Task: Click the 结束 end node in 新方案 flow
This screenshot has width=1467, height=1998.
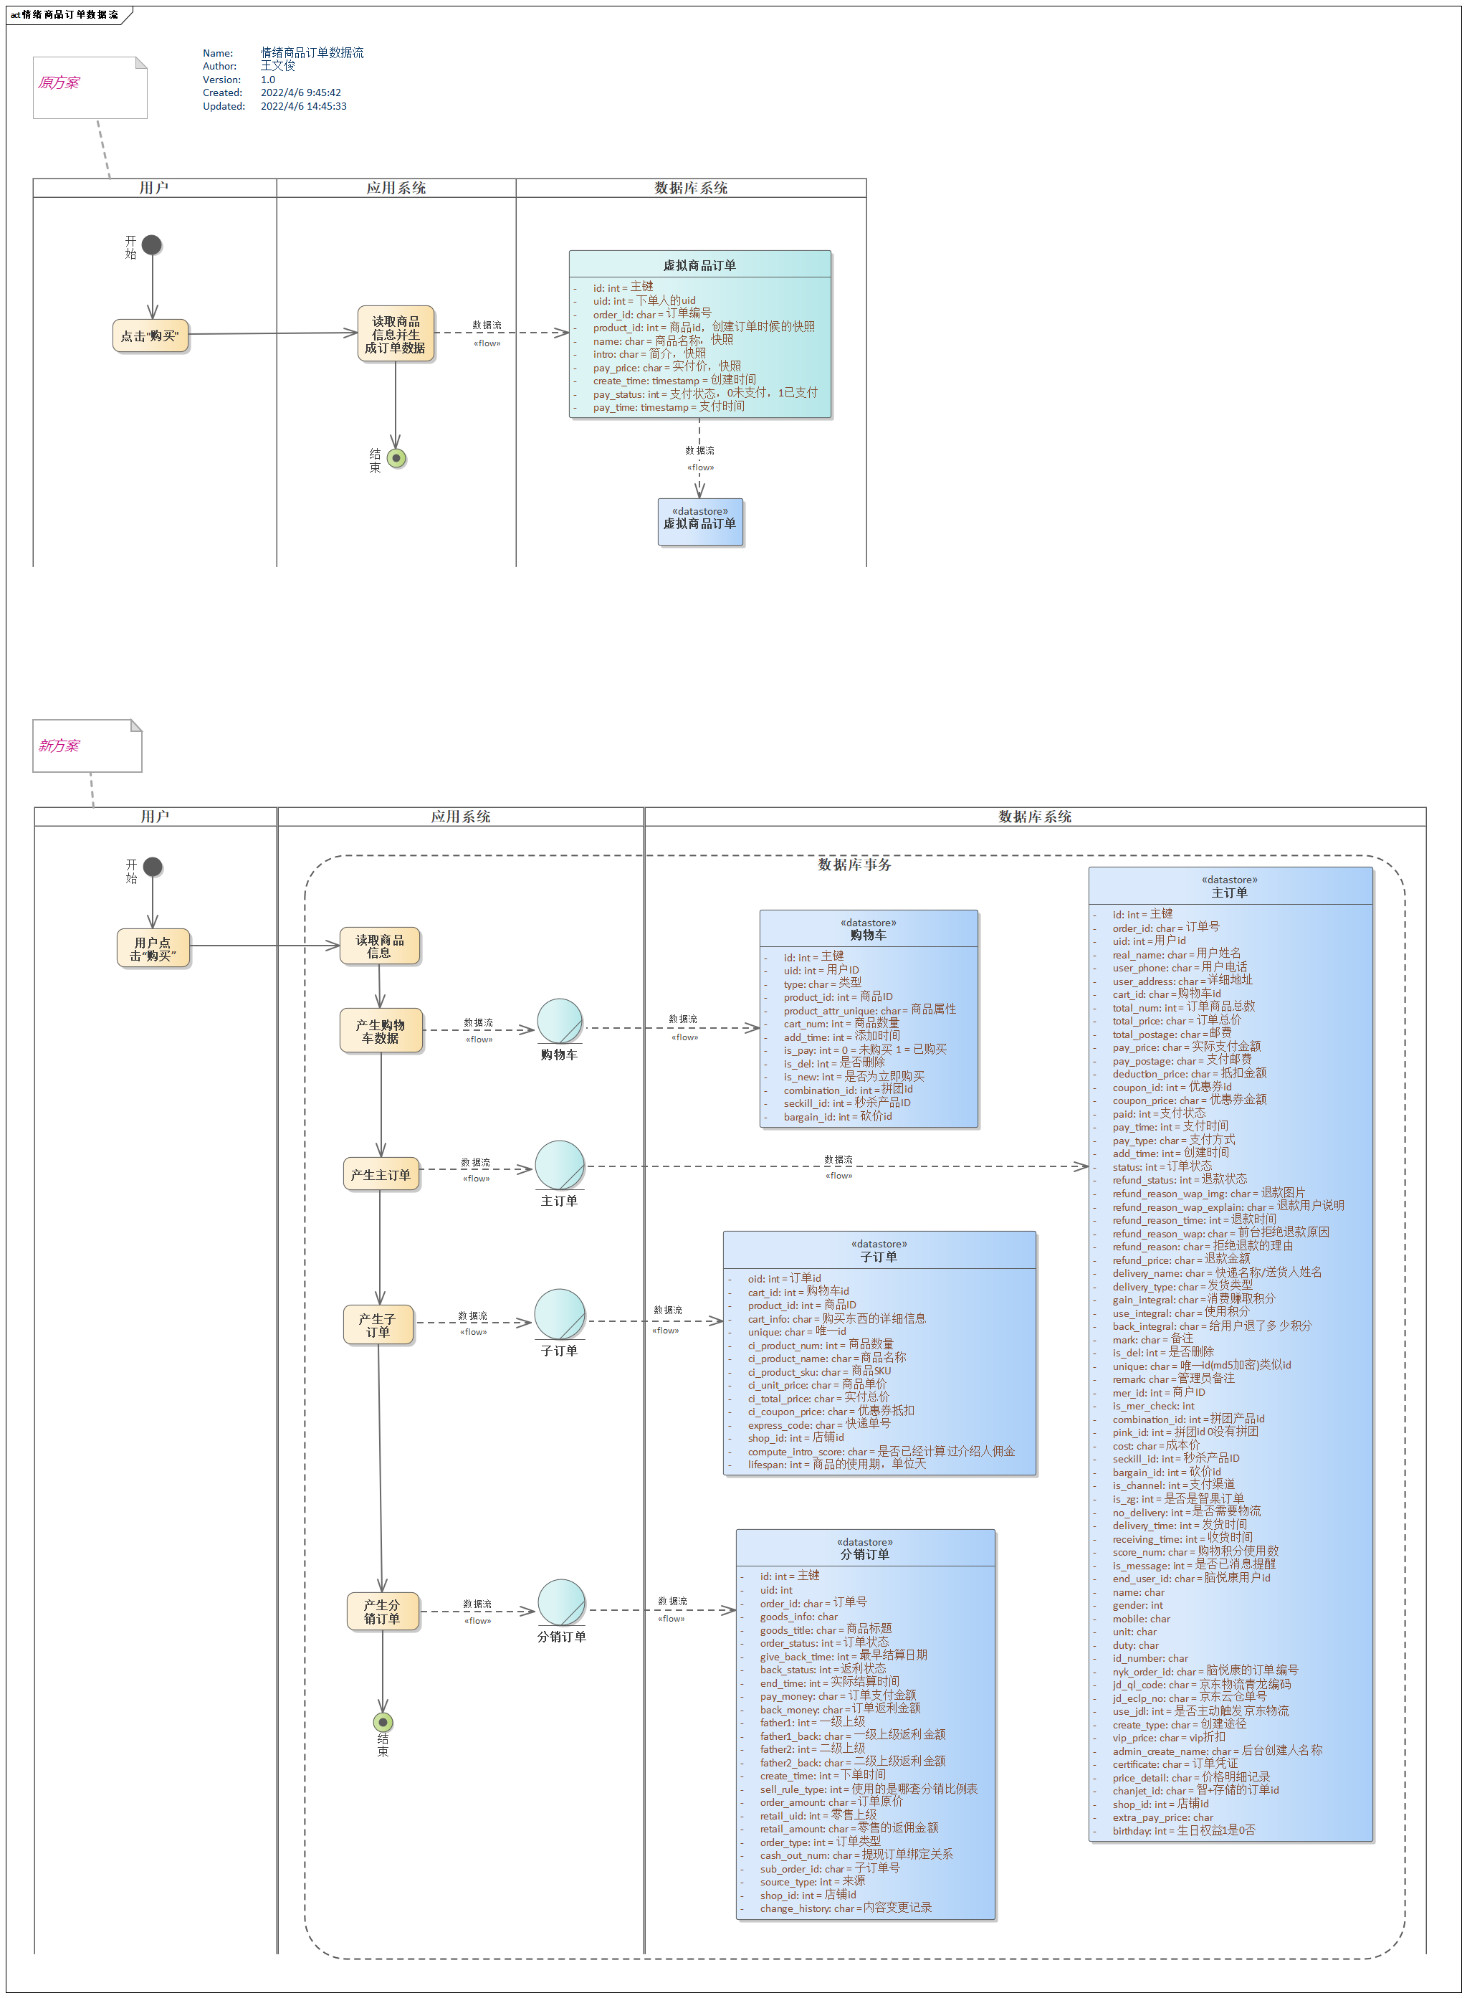Action: pos(382,1724)
